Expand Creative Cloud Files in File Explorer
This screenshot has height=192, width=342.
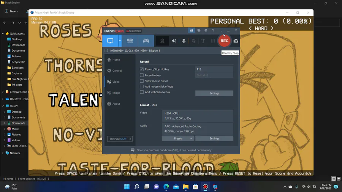coord(3,92)
